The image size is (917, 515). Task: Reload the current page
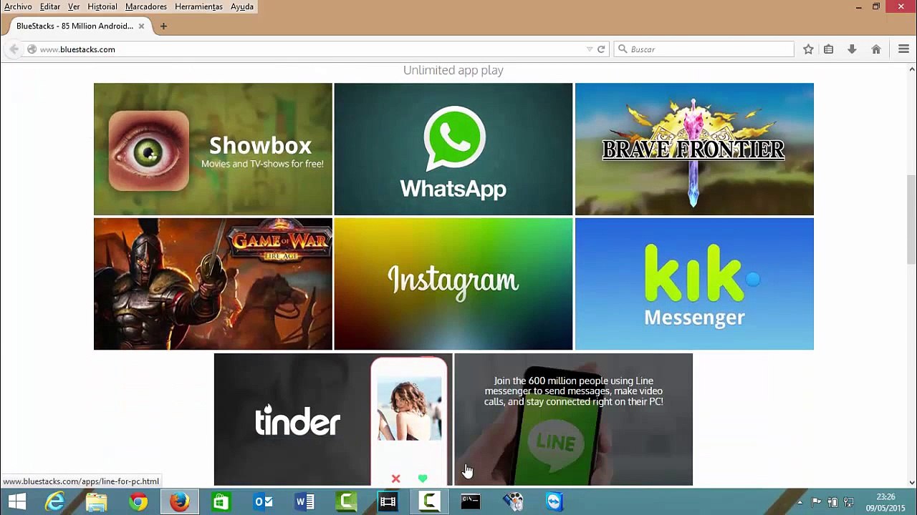tap(601, 49)
